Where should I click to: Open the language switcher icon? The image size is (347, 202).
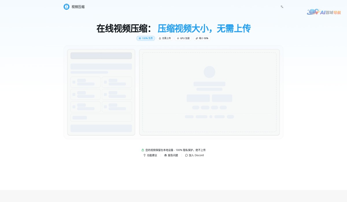pos(282,6)
